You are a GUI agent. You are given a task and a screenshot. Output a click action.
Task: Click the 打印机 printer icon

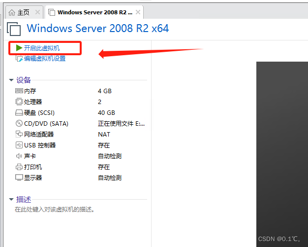[19, 167]
